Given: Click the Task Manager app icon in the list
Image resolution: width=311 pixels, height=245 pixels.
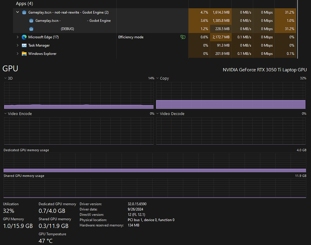Looking at the screenshot, I should click(x=24, y=45).
